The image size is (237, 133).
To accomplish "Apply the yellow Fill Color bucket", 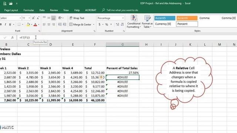I will click(x=28, y=24).
